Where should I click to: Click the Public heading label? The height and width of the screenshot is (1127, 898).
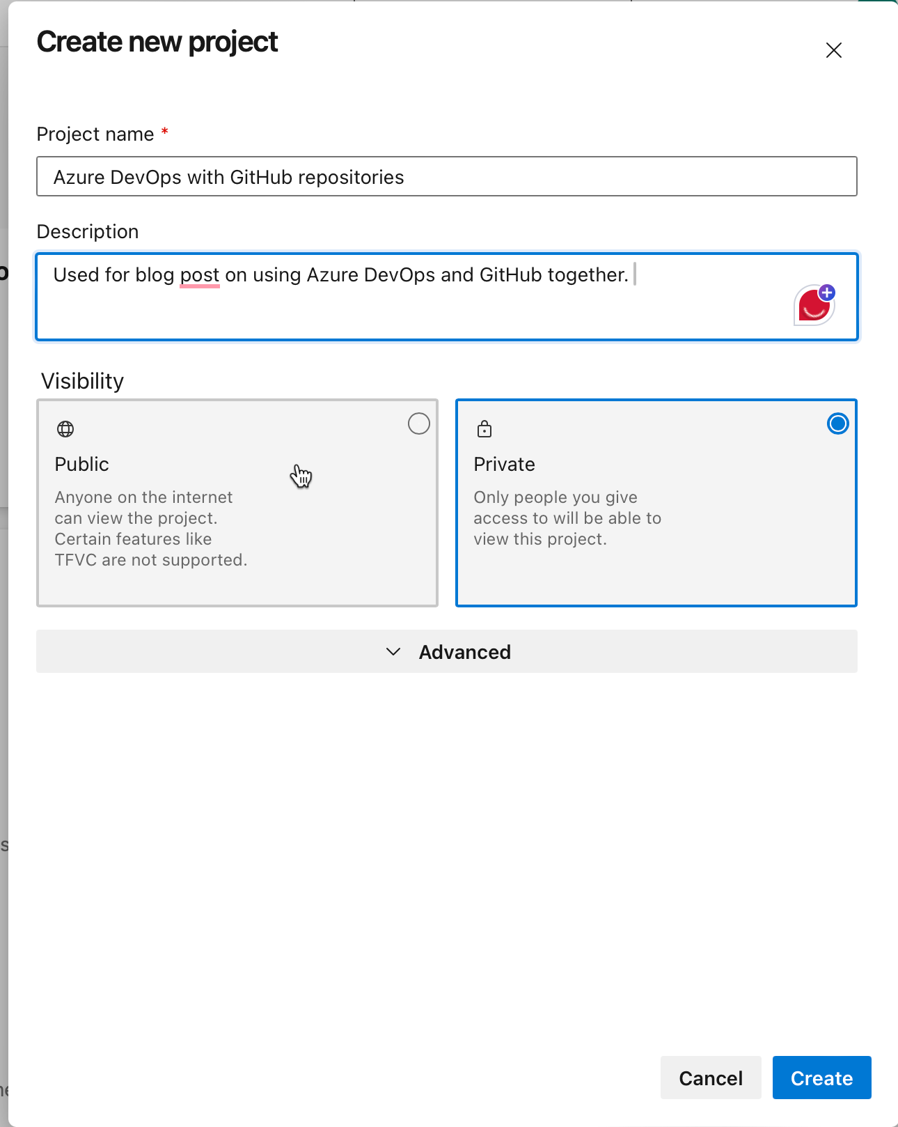click(82, 464)
